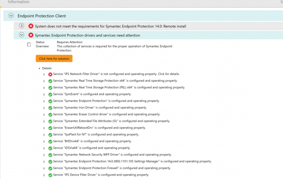Select the Service "IPS Device Filter Driver" status text
The height and width of the screenshot is (179, 283).
(x=101, y=175)
